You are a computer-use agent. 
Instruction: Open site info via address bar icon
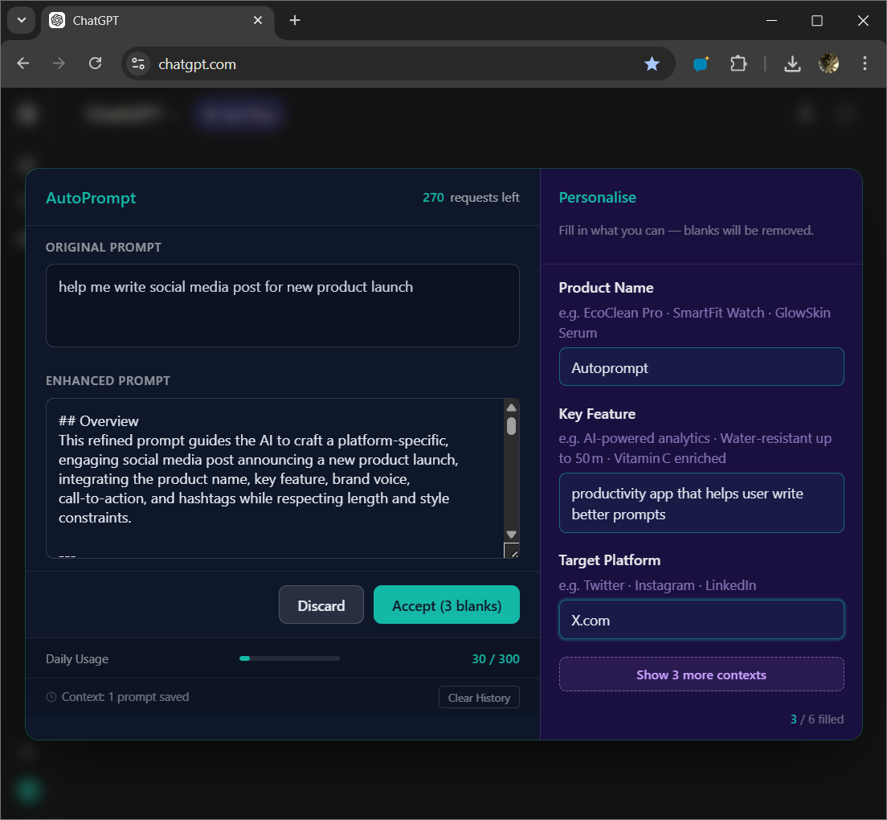pyautogui.click(x=138, y=63)
